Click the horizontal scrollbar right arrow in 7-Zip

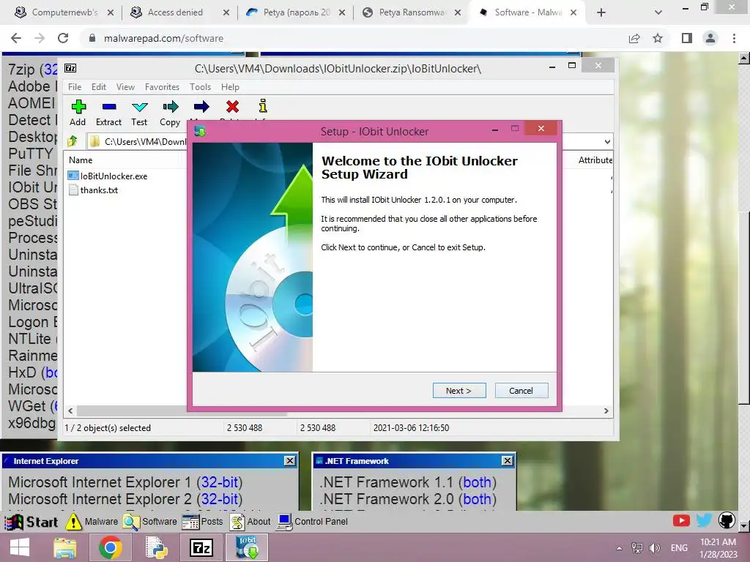click(606, 411)
